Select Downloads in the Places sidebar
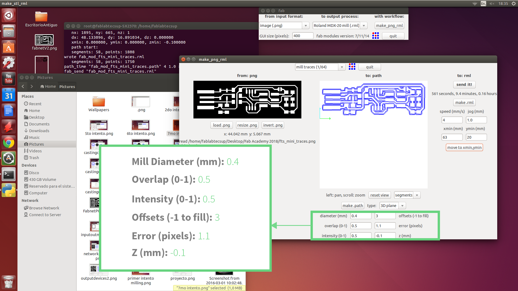518x291 pixels. point(39,131)
